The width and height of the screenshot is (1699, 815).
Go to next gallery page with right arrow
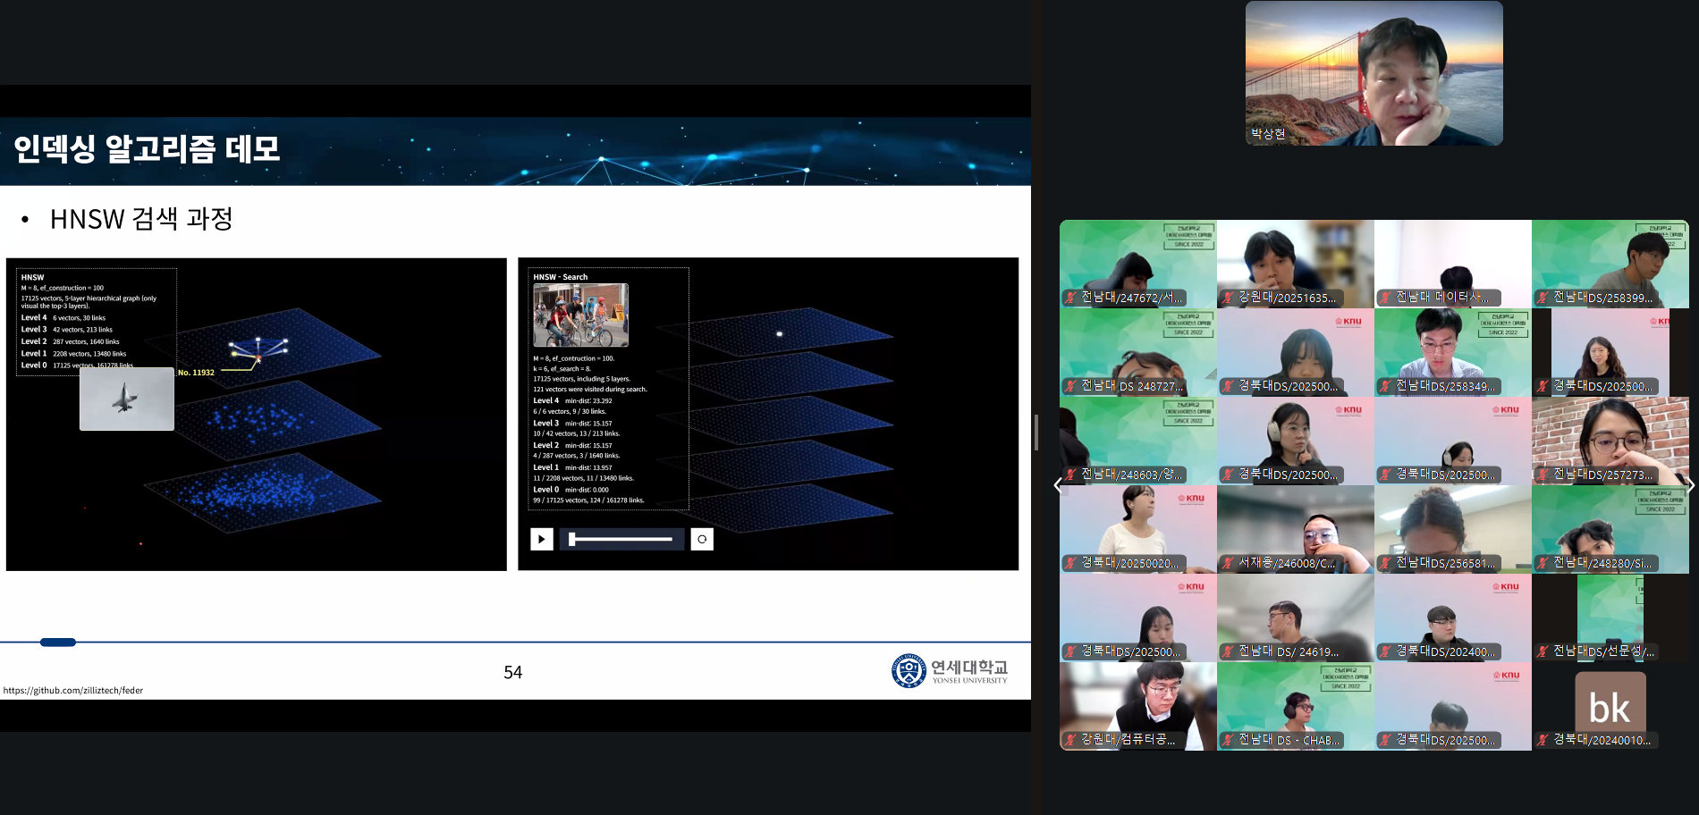coord(1690,485)
